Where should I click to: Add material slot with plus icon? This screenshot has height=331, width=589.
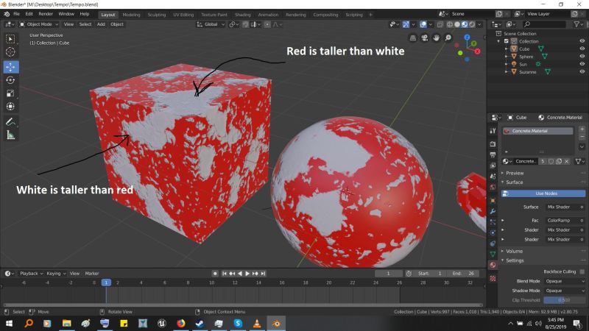[x=582, y=129]
